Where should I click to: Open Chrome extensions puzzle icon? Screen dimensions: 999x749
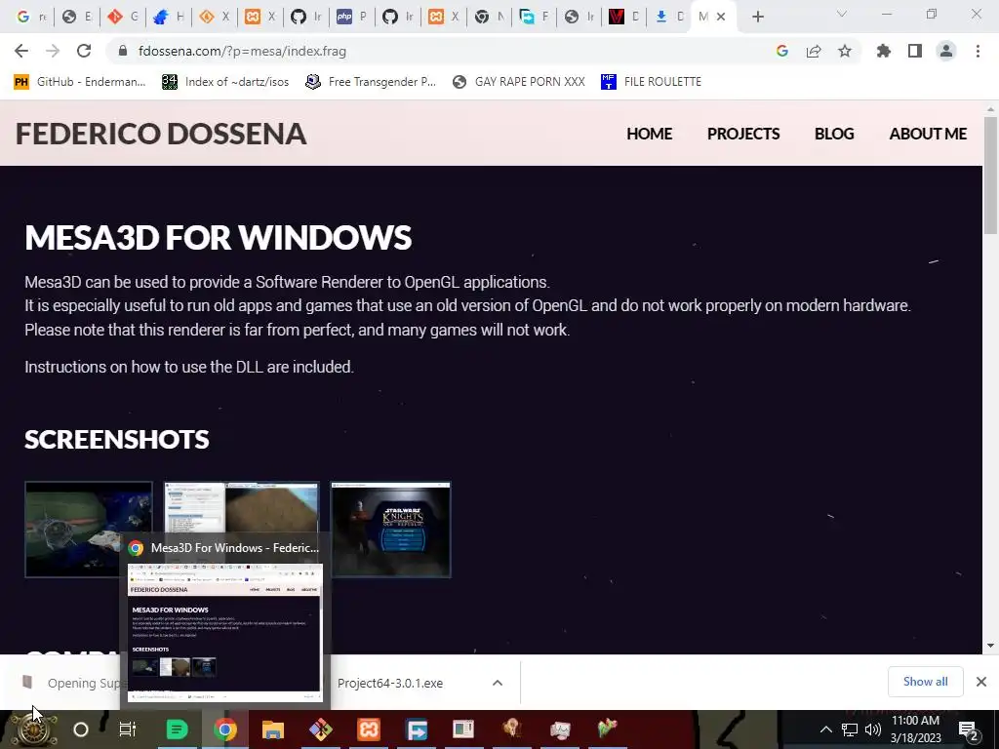click(883, 51)
